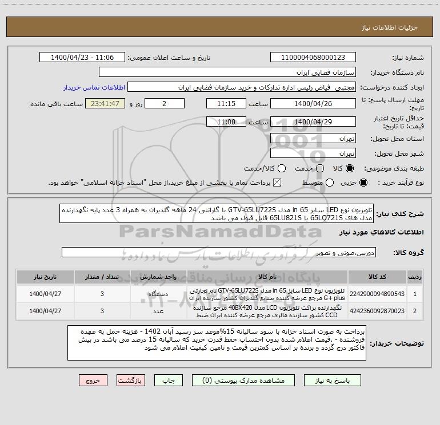This screenshot has height=425, width=440.
Task: Click the کد کالا column header
Action: pyautogui.click(x=377, y=277)
